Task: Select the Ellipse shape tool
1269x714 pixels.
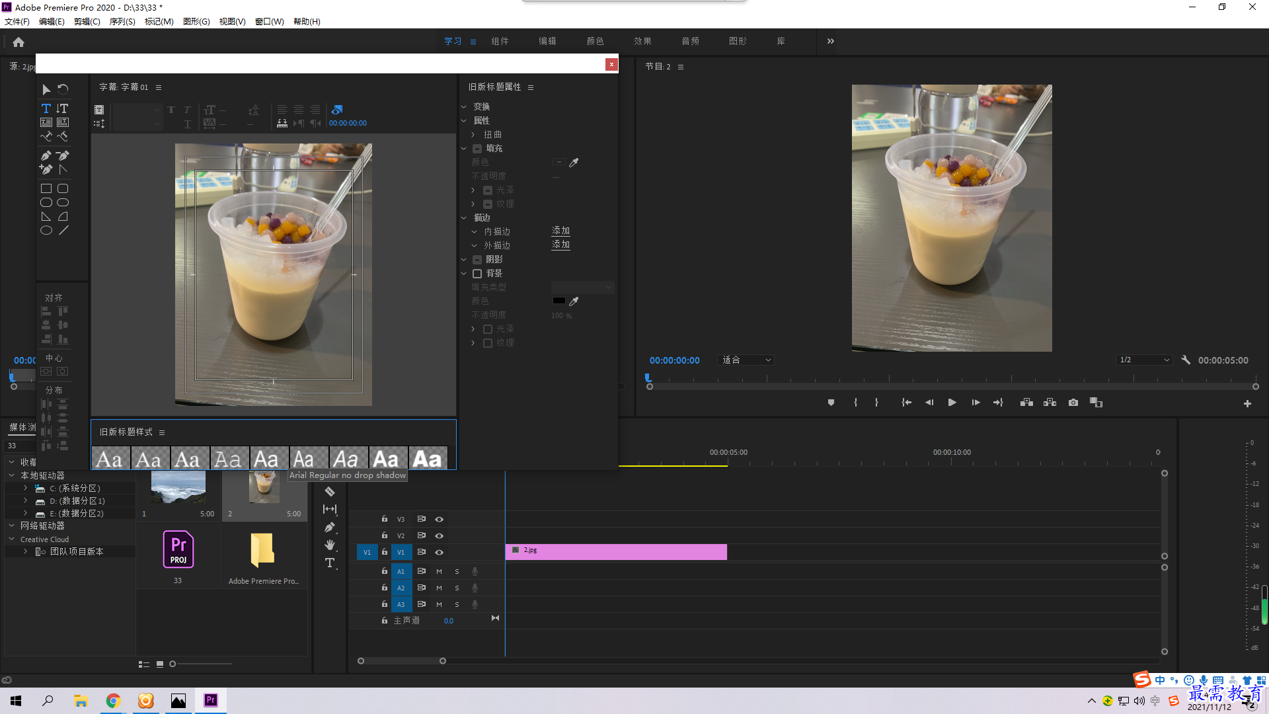Action: pos(46,231)
